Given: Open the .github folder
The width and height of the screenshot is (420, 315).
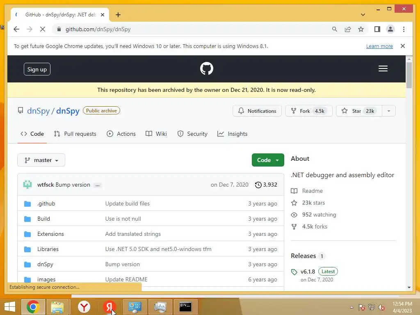Looking at the screenshot, I should click(46, 203).
